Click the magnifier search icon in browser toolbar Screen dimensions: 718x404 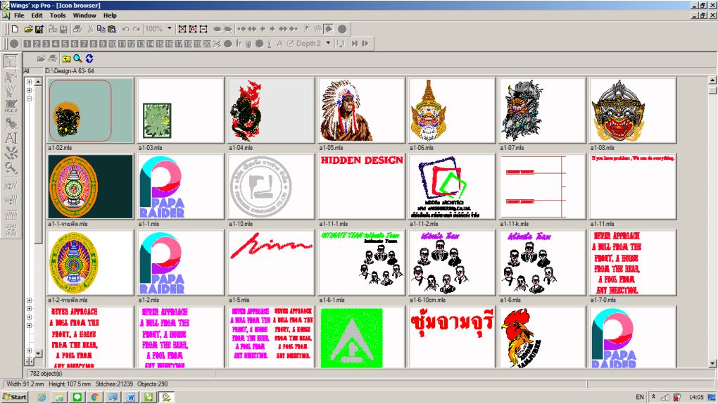tap(77, 58)
